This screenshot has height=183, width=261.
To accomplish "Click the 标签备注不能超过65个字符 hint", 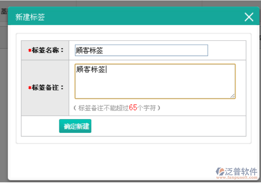I will (x=117, y=108).
